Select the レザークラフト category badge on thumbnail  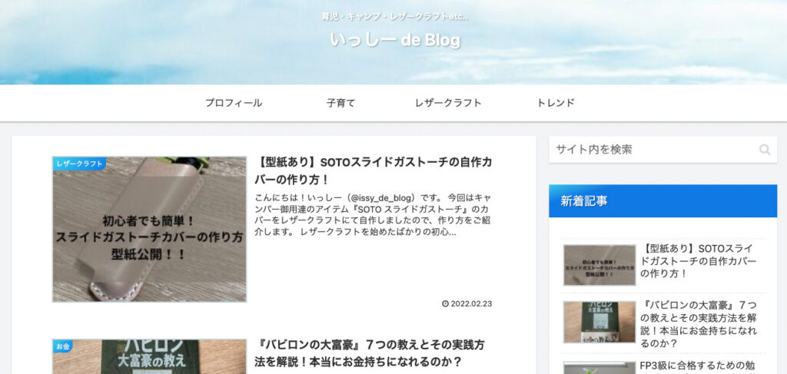click(x=79, y=164)
